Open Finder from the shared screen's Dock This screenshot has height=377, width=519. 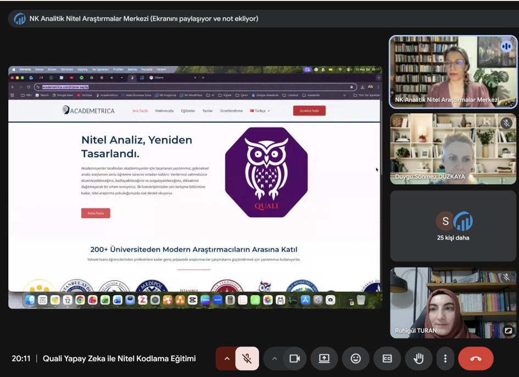click(30, 300)
